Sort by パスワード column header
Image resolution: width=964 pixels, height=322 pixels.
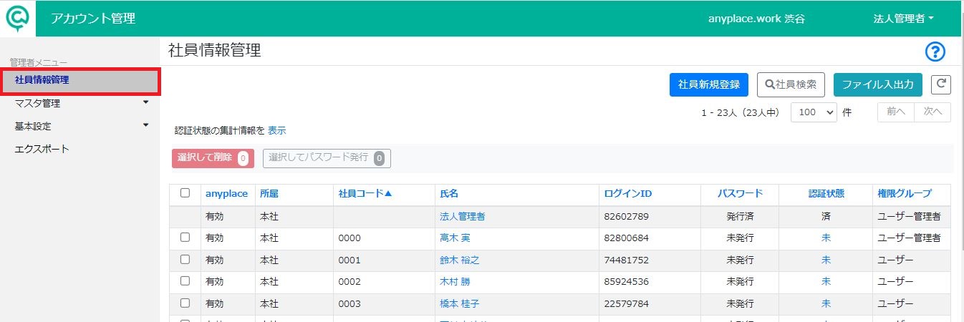click(x=740, y=194)
